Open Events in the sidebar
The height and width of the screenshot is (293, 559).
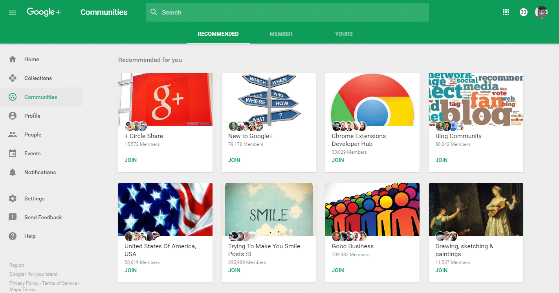point(41,153)
